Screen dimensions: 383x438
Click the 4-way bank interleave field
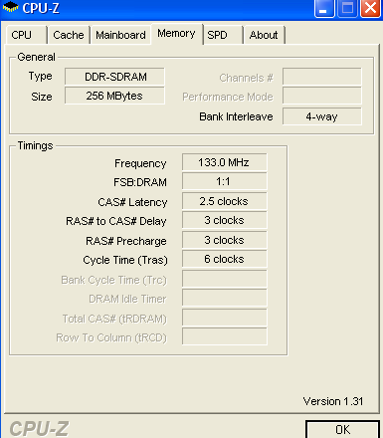[x=322, y=116]
